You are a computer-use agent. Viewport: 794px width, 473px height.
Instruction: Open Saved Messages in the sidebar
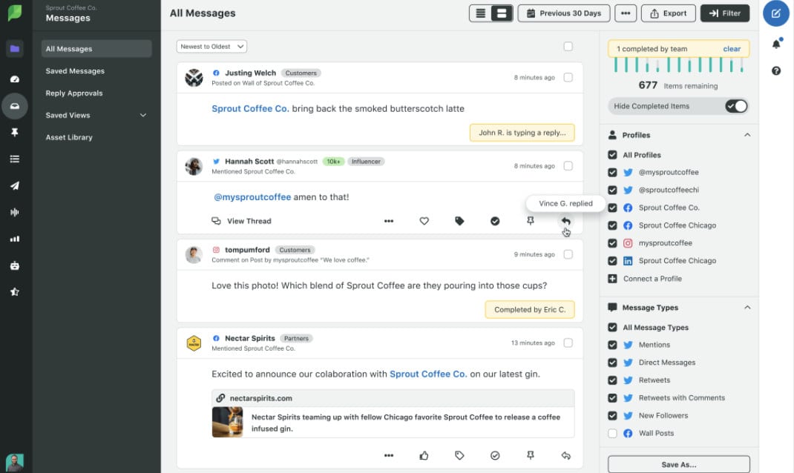click(x=75, y=71)
